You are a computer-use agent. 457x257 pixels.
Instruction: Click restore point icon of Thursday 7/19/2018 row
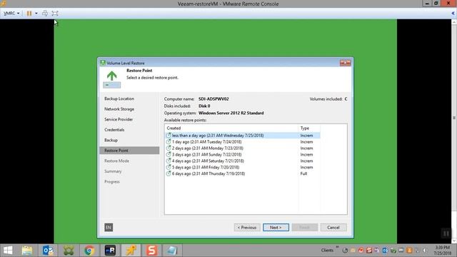click(169, 173)
